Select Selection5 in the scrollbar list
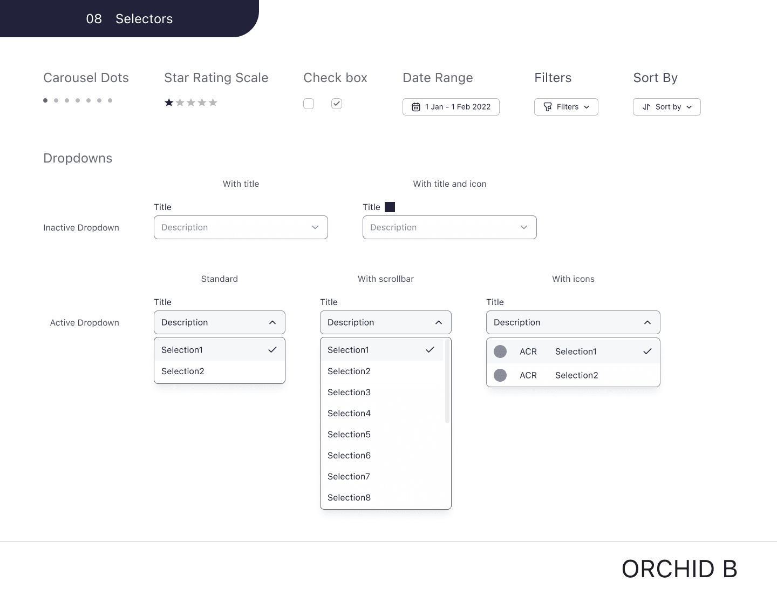 382,434
